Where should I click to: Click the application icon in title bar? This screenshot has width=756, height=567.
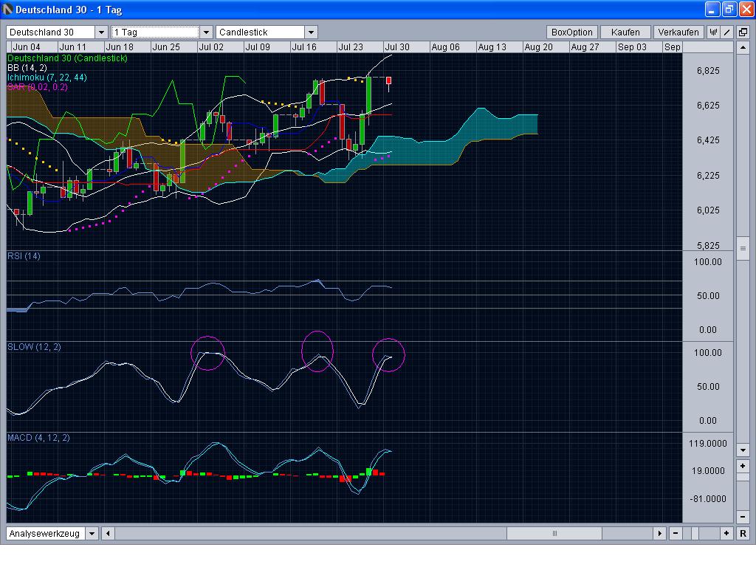pos(7,9)
